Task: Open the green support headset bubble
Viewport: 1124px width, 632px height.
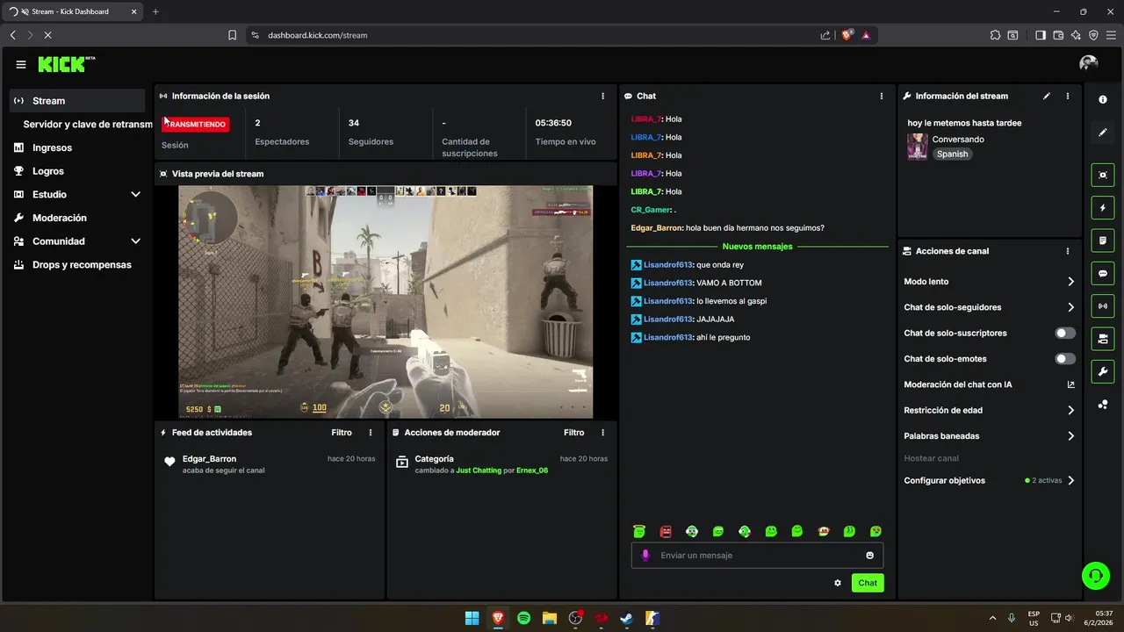Action: tap(1095, 576)
